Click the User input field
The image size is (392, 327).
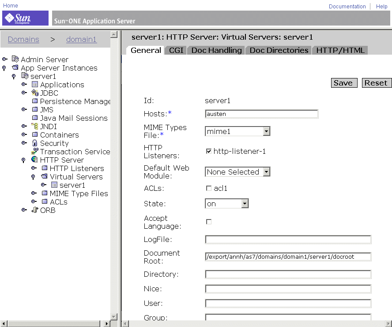pyautogui.click(x=288, y=303)
